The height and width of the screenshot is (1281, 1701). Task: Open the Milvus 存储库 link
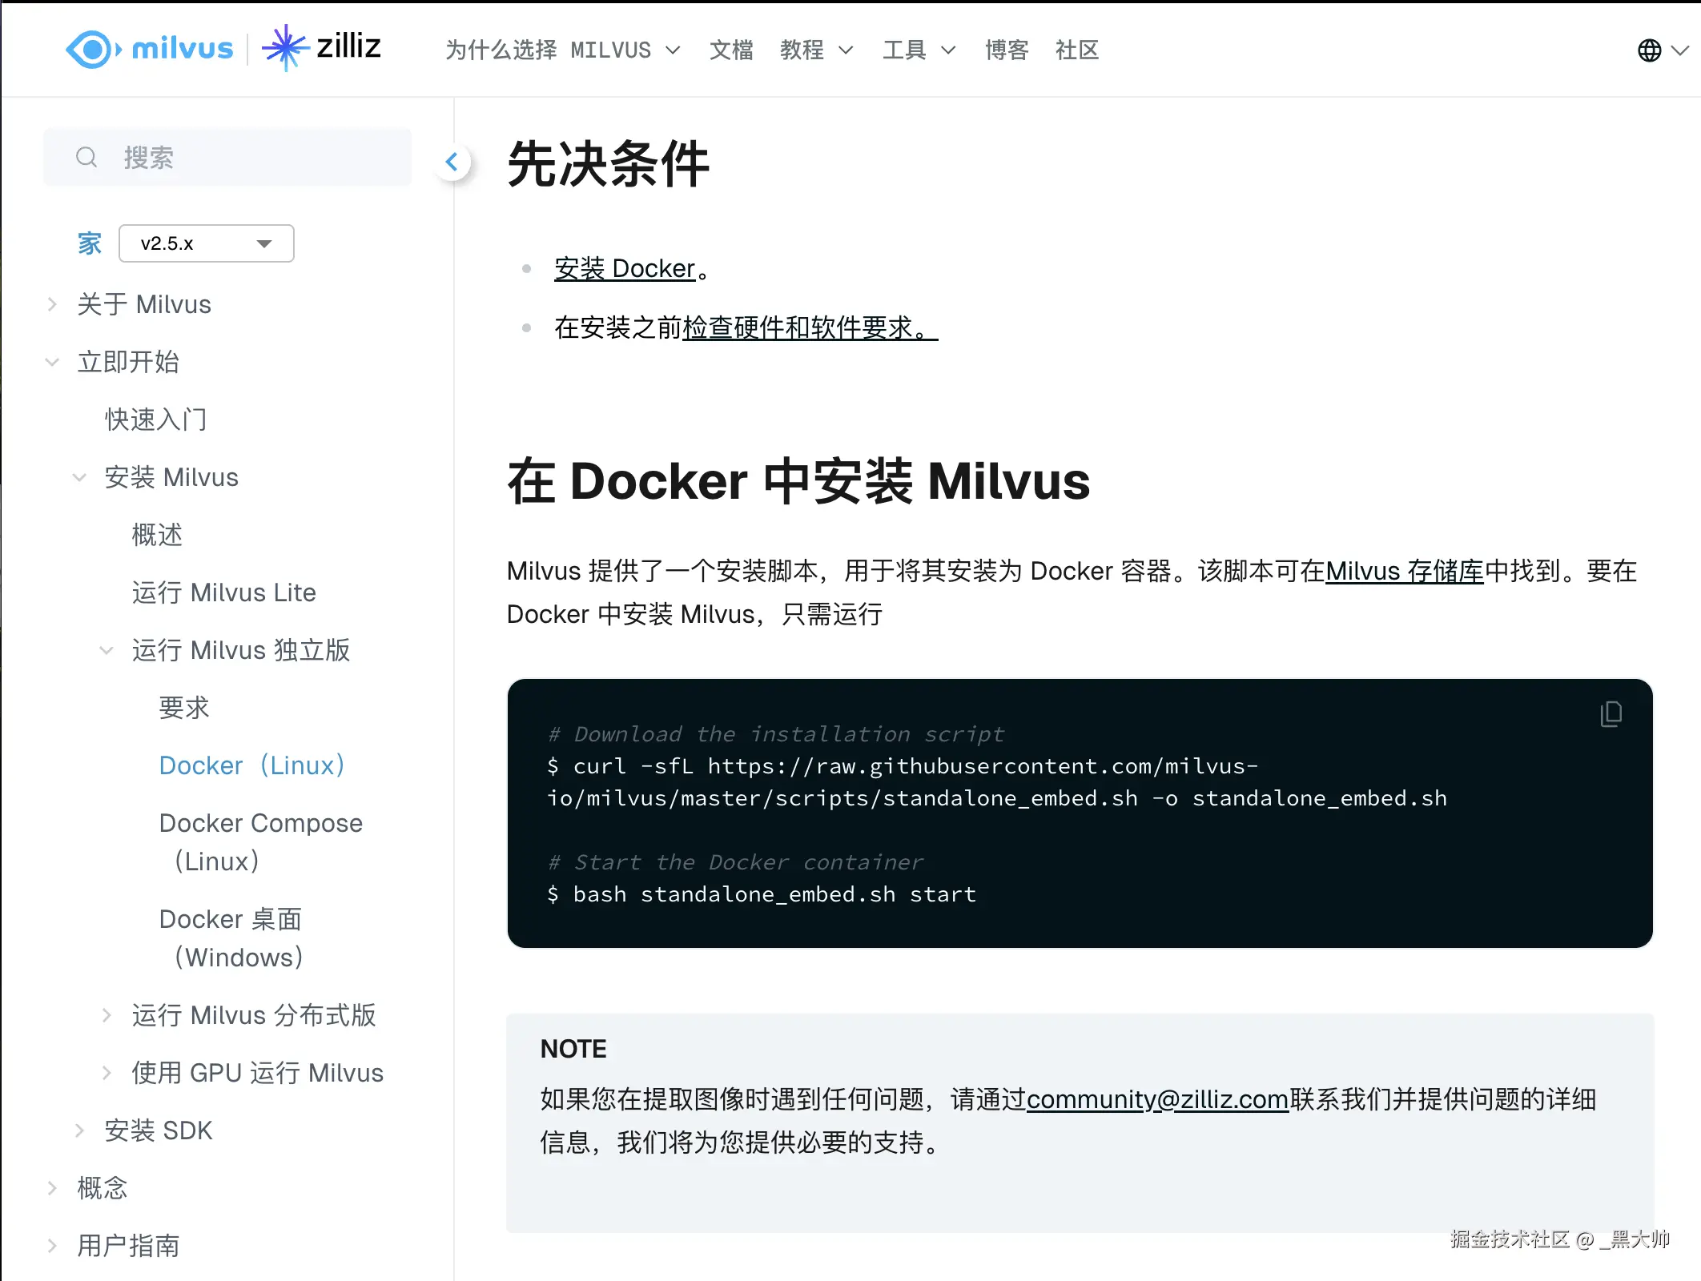click(x=1404, y=572)
